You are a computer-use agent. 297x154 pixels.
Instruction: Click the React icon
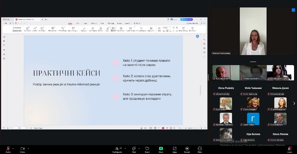tap(147, 148)
